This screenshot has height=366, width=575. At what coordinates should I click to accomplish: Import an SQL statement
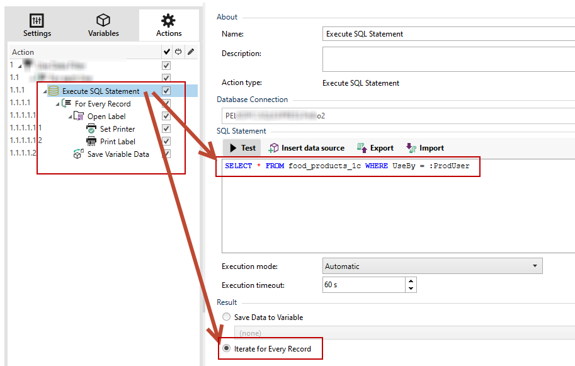(425, 148)
